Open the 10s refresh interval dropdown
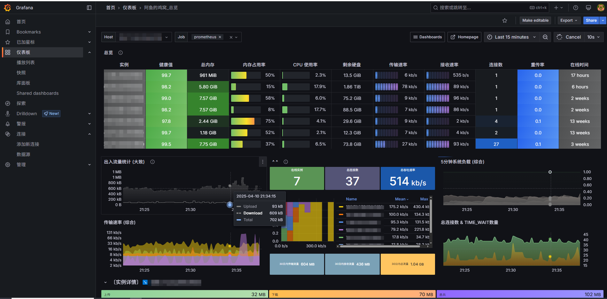Image resolution: width=607 pixels, height=299 pixels. click(x=594, y=37)
